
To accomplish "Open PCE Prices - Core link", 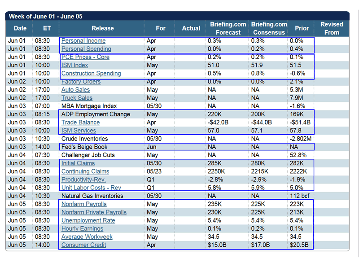I will [85, 57].
